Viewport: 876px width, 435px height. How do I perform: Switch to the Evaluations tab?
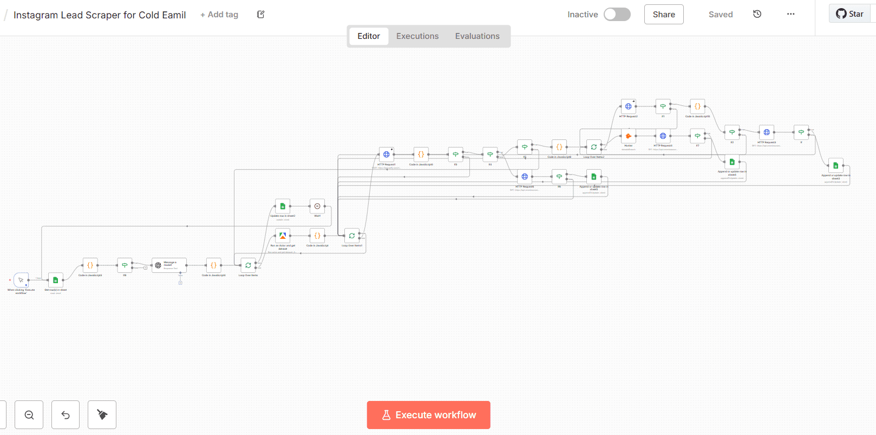tap(477, 36)
